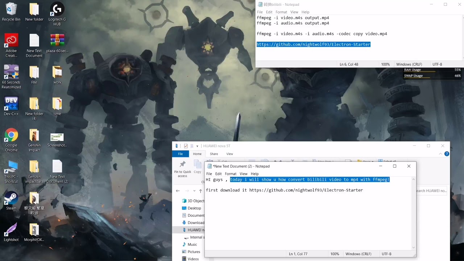Maximize the New Text Document Notepad window
The width and height of the screenshot is (464, 261).
click(395, 166)
